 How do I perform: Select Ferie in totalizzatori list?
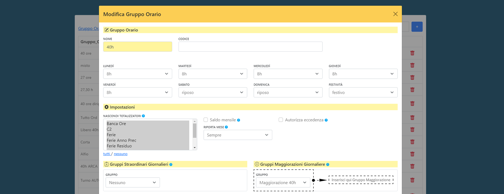click(x=148, y=135)
